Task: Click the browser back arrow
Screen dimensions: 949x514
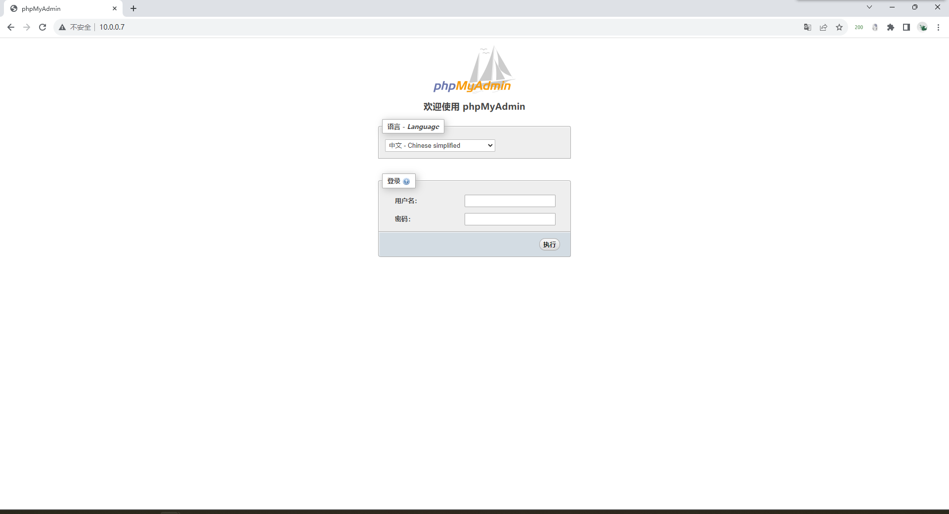Action: [11, 27]
